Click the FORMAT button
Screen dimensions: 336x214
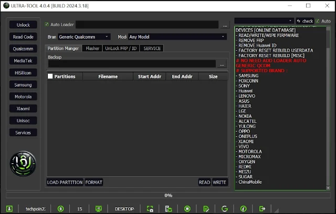pyautogui.click(x=94, y=182)
